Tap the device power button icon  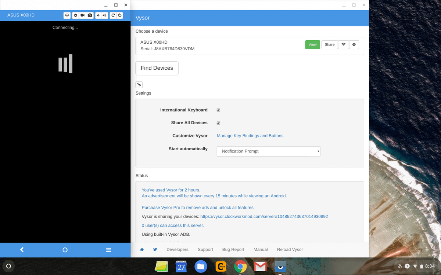coord(120,15)
